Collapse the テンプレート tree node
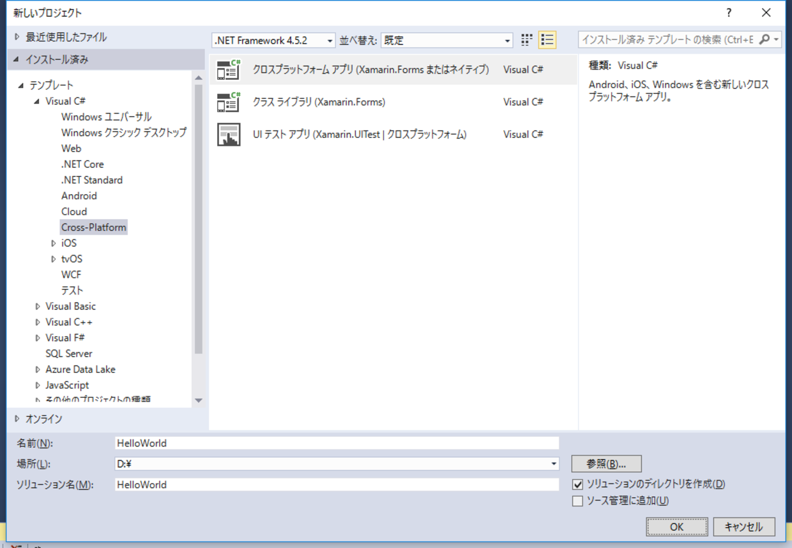Screen dimensions: 792x548 [22, 85]
